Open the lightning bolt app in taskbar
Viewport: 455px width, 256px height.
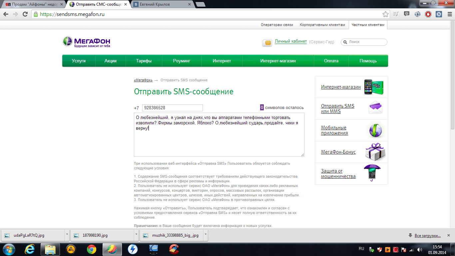coord(133,249)
